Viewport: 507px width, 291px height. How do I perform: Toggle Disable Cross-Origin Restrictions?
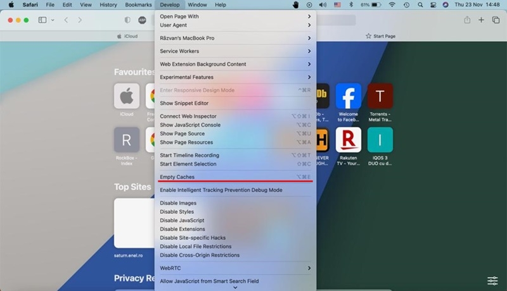point(200,255)
